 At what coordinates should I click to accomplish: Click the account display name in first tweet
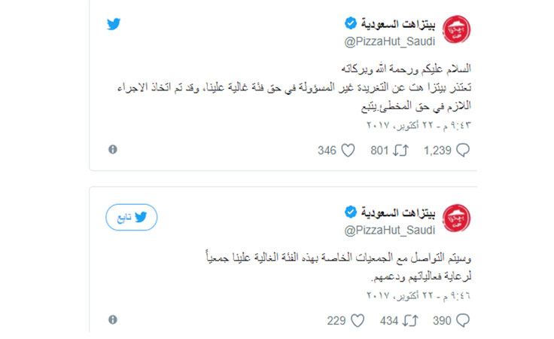[398, 24]
